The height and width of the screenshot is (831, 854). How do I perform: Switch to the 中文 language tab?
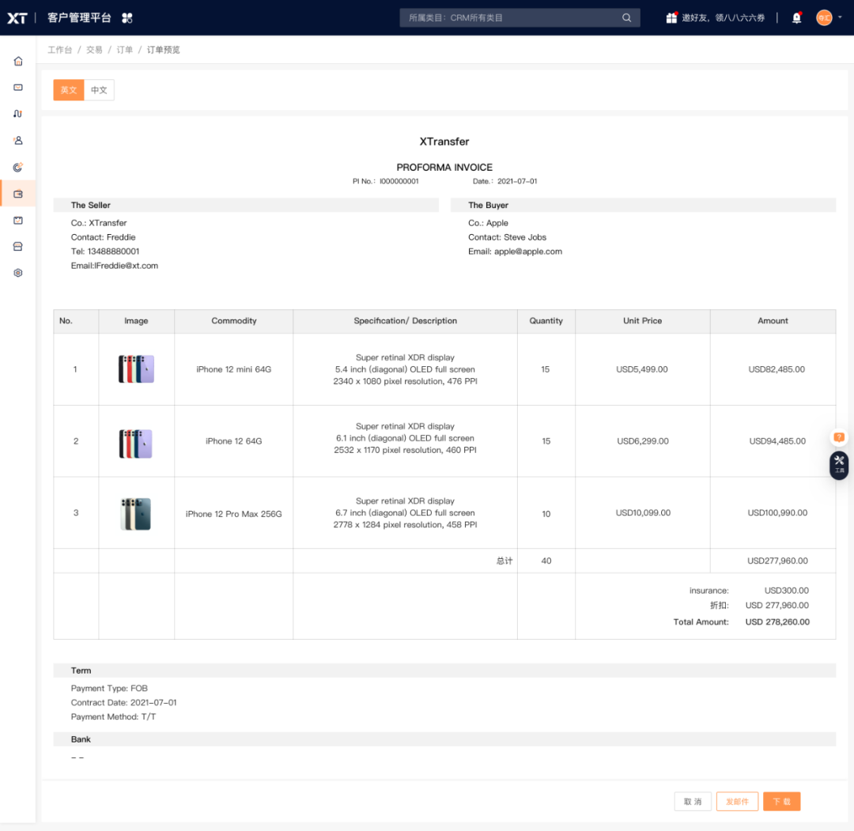(99, 90)
